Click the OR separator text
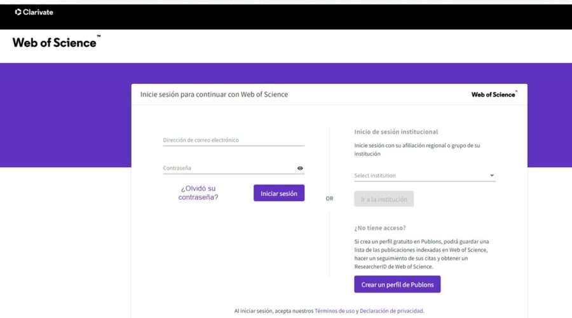The width and height of the screenshot is (572, 318). point(329,198)
